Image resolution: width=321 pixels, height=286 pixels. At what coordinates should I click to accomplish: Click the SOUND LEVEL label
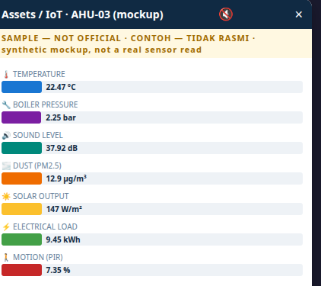[x=38, y=135]
